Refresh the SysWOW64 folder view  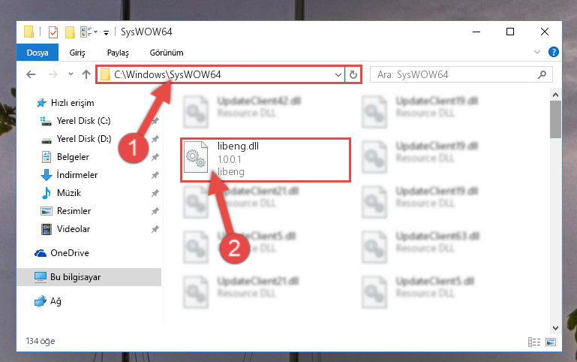coord(353,75)
